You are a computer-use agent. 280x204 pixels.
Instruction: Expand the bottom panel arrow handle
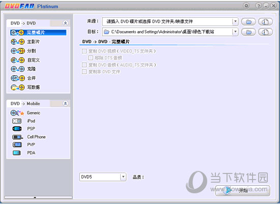(35, 197)
